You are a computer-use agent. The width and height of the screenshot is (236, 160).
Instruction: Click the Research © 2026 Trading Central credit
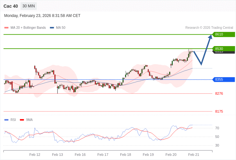pyautogui.click(x=209, y=28)
